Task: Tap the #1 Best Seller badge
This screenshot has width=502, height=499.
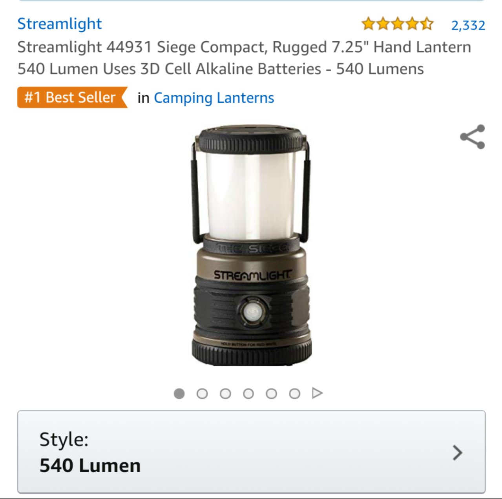Action: tap(72, 97)
